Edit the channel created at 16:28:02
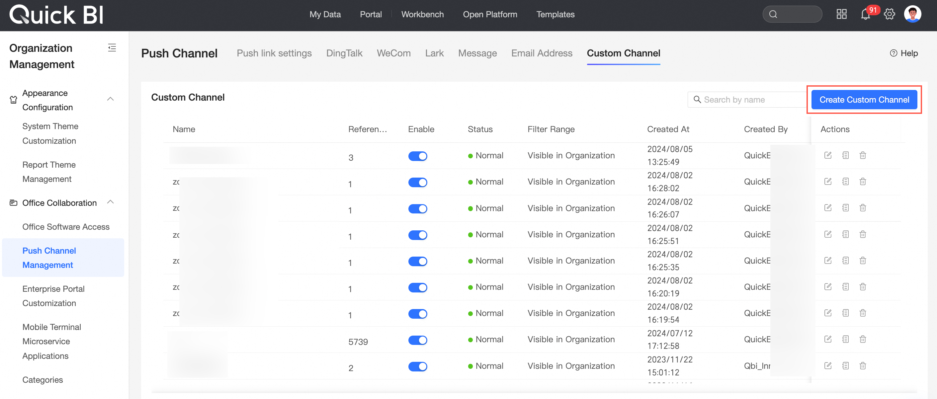The height and width of the screenshot is (399, 937). [x=827, y=182]
